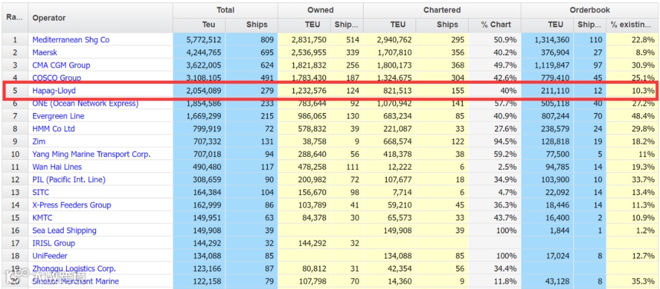
Task: Select total TEU value 5,772,512
Action: tap(204, 40)
